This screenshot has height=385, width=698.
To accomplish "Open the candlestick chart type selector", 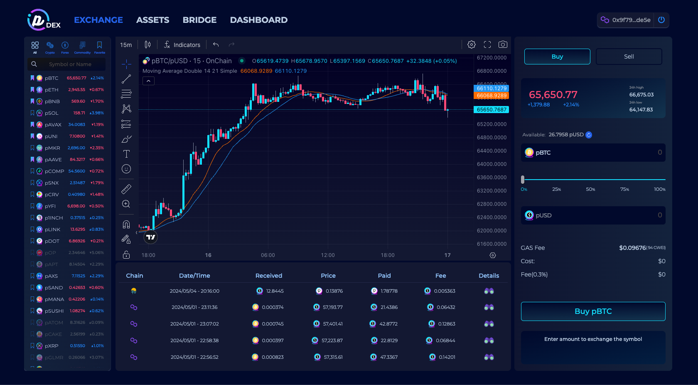I will (147, 44).
